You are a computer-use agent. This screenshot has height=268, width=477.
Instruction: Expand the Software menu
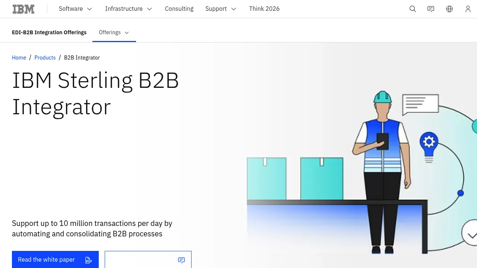[75, 9]
